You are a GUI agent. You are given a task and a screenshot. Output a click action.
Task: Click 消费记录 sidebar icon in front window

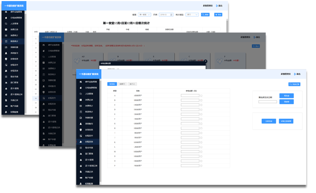click(81, 100)
